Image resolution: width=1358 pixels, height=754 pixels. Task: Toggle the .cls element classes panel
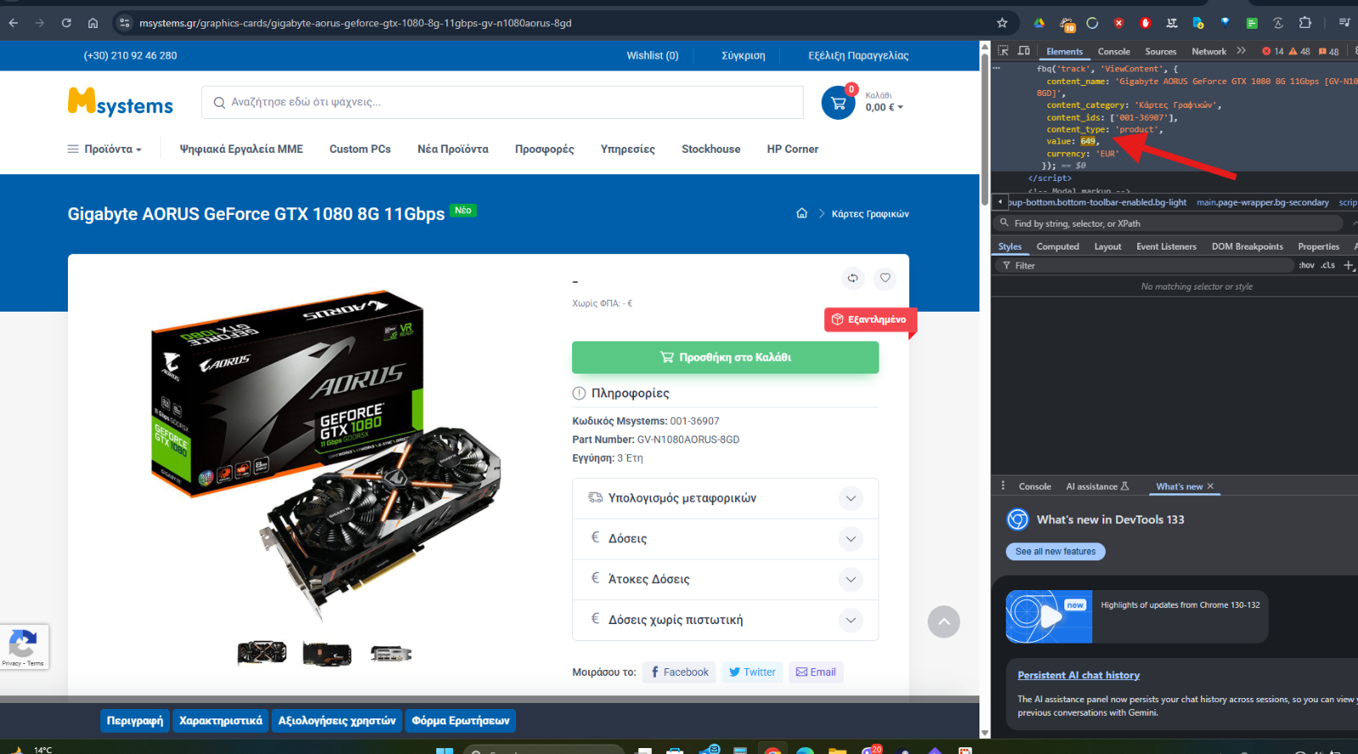(x=1328, y=265)
